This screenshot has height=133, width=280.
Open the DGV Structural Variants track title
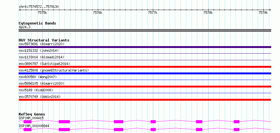tap(44, 40)
